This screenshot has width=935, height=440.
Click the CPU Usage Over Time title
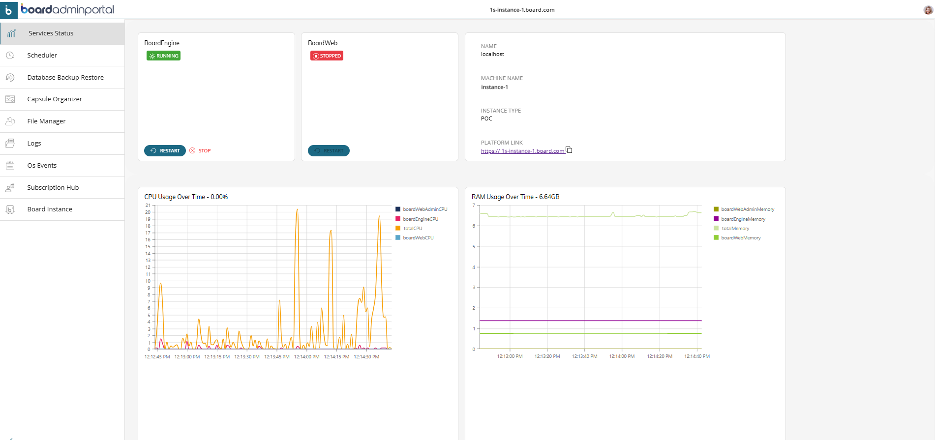(x=186, y=197)
